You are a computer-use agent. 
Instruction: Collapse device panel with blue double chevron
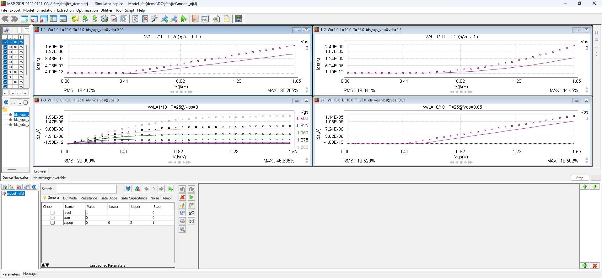(6, 102)
